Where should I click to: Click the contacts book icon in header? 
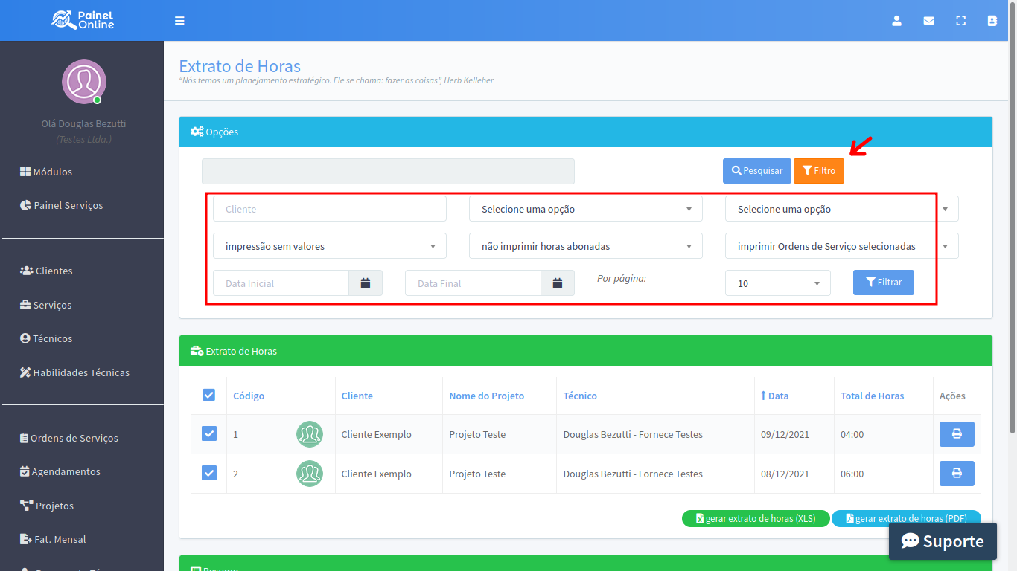992,21
